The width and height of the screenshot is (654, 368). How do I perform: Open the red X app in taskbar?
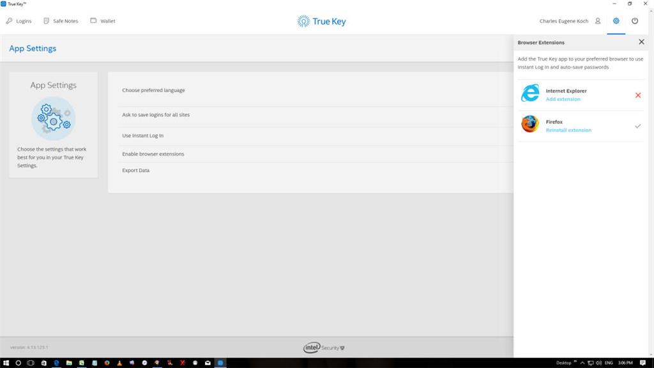click(x=183, y=363)
